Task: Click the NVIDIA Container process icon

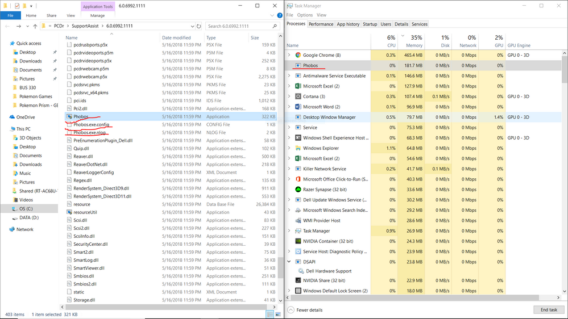Action: pos(298,241)
